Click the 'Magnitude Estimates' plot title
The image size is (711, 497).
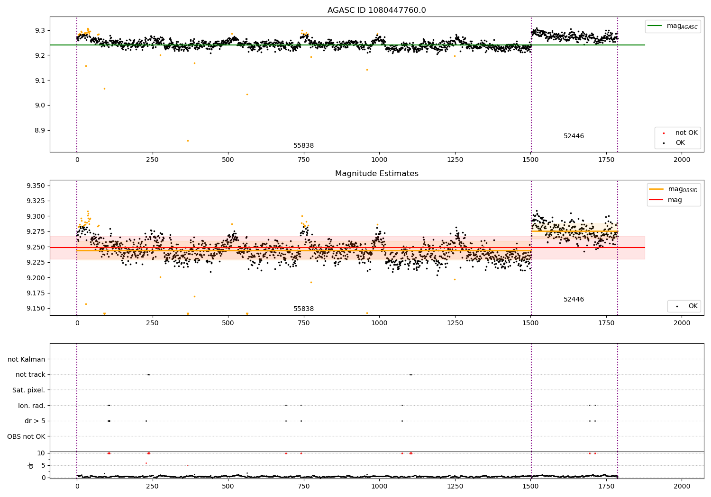pyautogui.click(x=376, y=174)
